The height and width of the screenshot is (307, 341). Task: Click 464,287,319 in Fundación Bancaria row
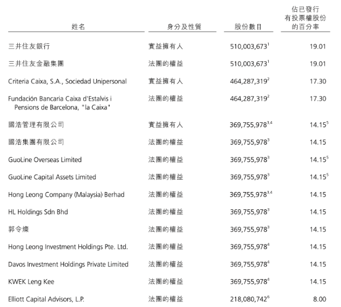pyautogui.click(x=249, y=99)
